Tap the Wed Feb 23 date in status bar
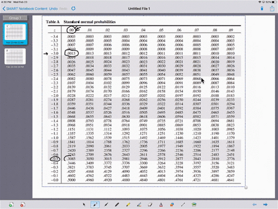278x209 pixels. pyautogui.click(x=20, y=2)
